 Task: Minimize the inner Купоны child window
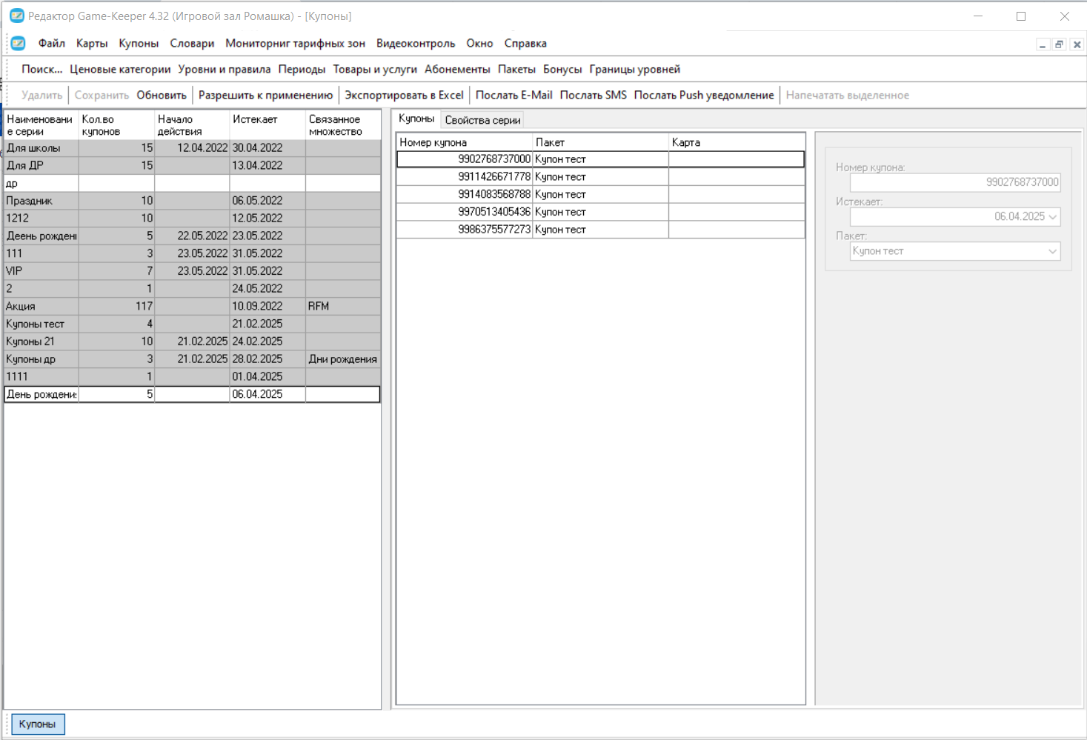coord(1043,44)
